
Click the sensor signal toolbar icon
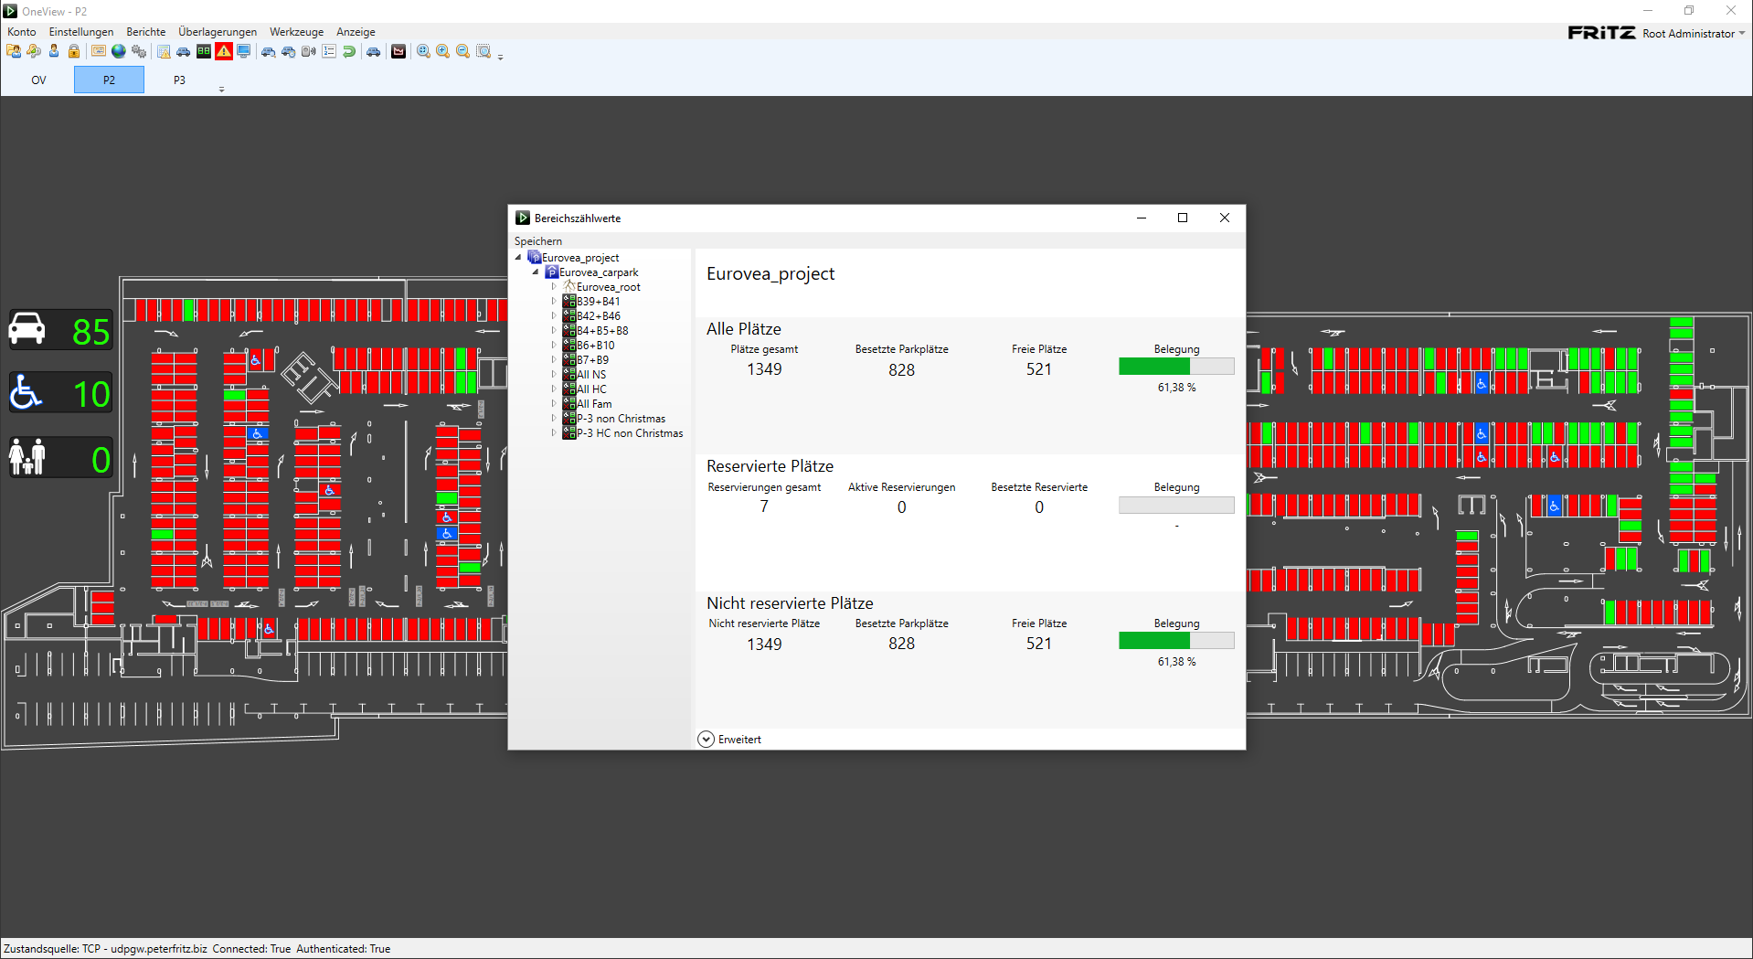pyautogui.click(x=308, y=51)
